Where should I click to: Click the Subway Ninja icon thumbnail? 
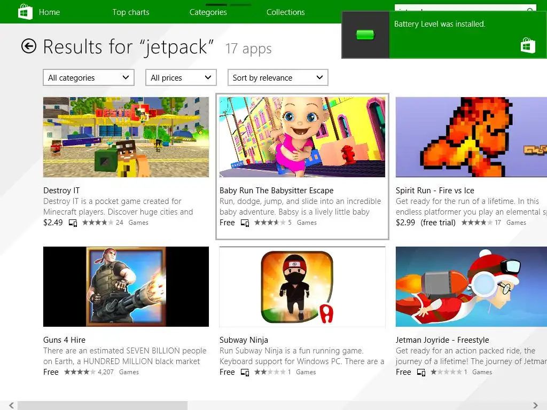coord(302,287)
